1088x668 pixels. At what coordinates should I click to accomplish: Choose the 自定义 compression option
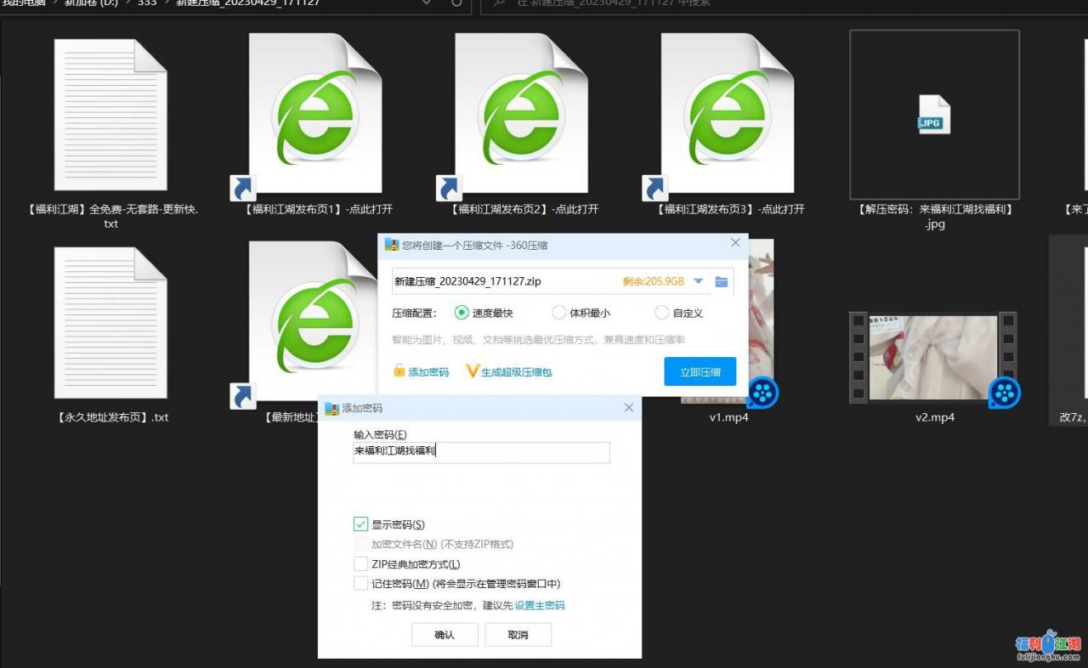[661, 313]
